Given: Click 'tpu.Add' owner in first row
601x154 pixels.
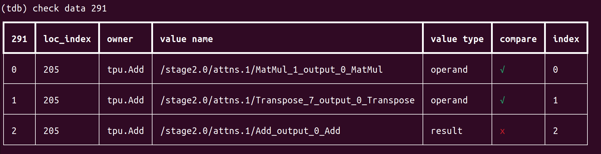Looking at the screenshot, I should point(125,70).
